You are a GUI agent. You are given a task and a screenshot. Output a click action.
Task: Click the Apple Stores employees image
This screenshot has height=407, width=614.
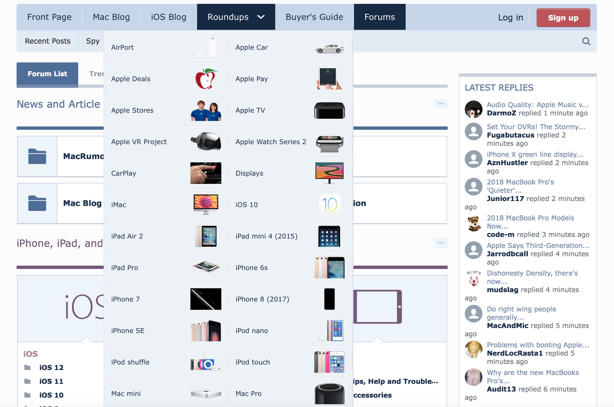pos(206,110)
